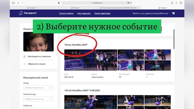Click Рассказать о персоне link
The width and height of the screenshot is (194, 109).
39,57
